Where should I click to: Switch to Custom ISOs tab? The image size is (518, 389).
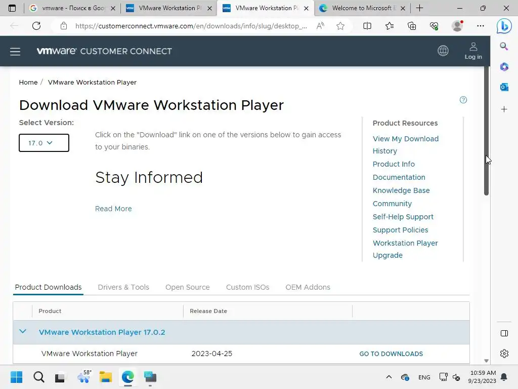click(248, 287)
